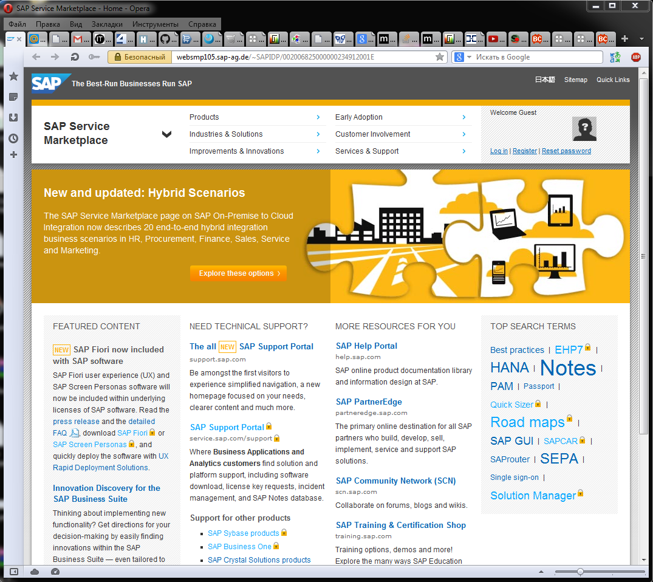Click the arrow beside the zoom slider
This screenshot has height=582, width=653.
click(541, 572)
